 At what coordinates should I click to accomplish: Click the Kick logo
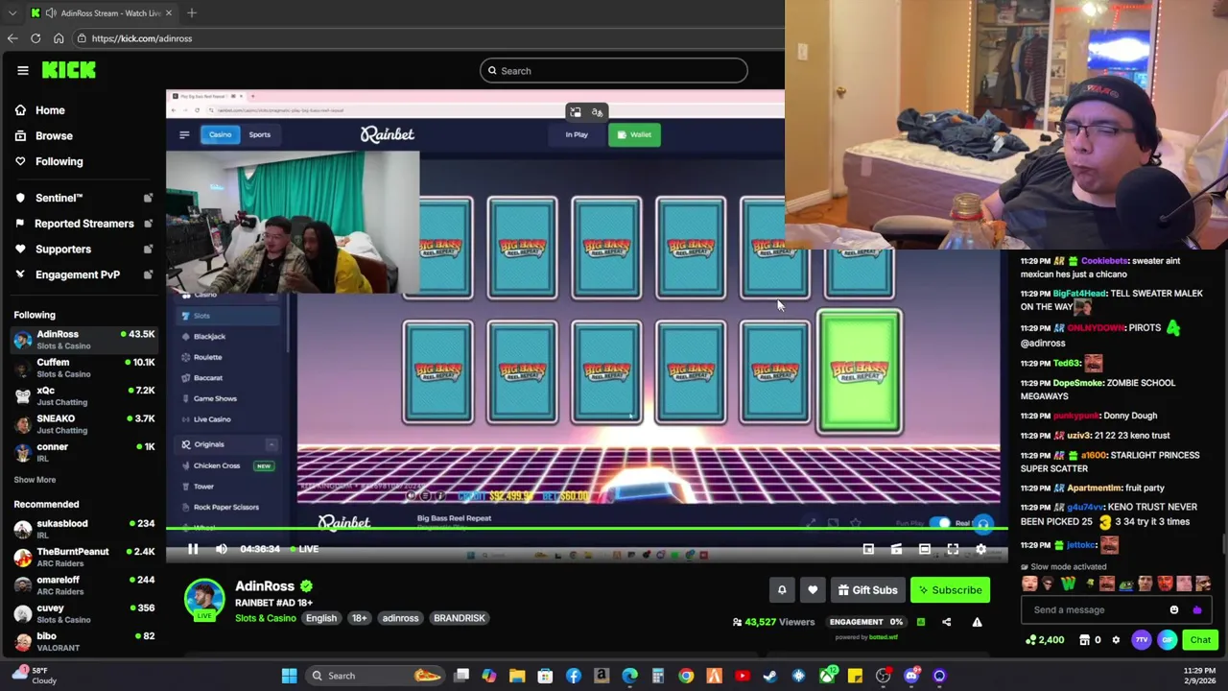click(x=69, y=70)
